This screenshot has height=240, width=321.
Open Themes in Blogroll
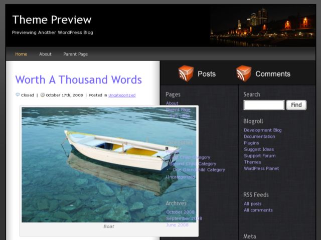(252, 162)
